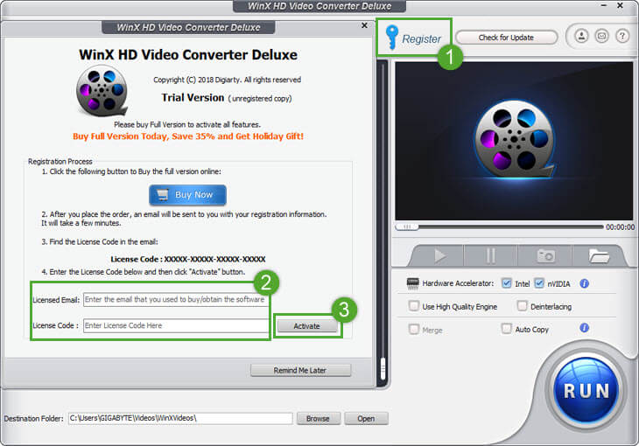The width and height of the screenshot is (639, 446).
Task: Click the Destination Folder path field
Action: 180,418
